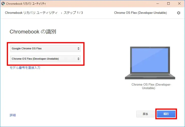Click the laptop illustration image
This screenshot has height=127, width=185.
150,63
